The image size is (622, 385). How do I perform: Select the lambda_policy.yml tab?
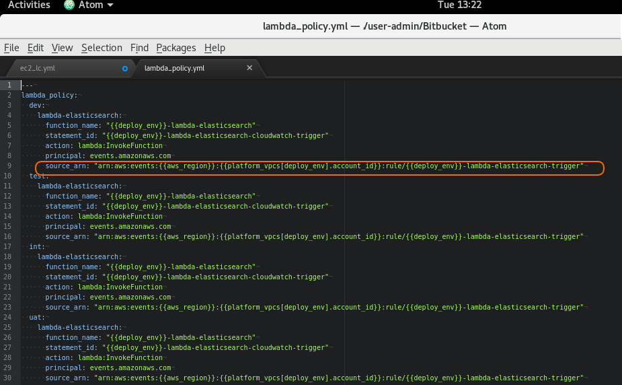click(x=174, y=68)
